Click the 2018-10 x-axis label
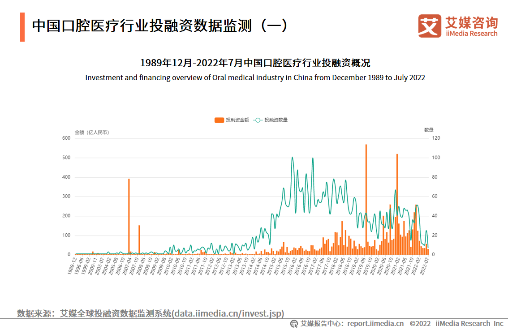The image size is (508, 330). click(347, 266)
